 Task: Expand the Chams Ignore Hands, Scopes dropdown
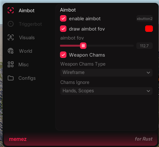(106, 91)
